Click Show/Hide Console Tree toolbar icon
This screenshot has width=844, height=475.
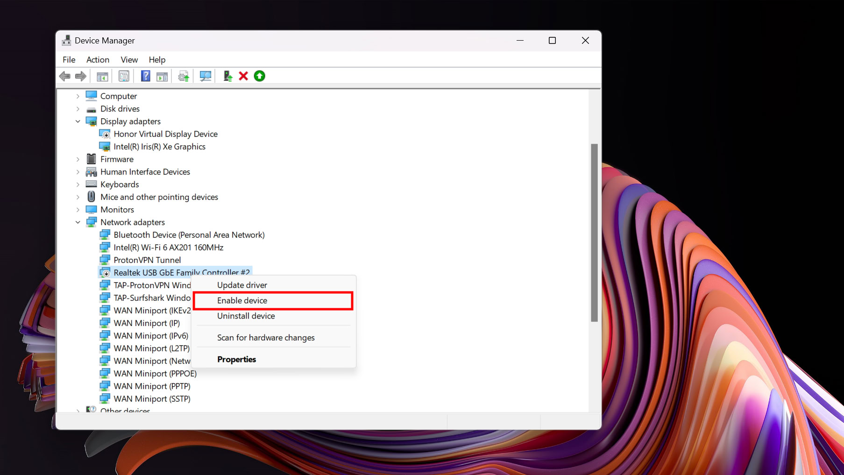pyautogui.click(x=102, y=76)
